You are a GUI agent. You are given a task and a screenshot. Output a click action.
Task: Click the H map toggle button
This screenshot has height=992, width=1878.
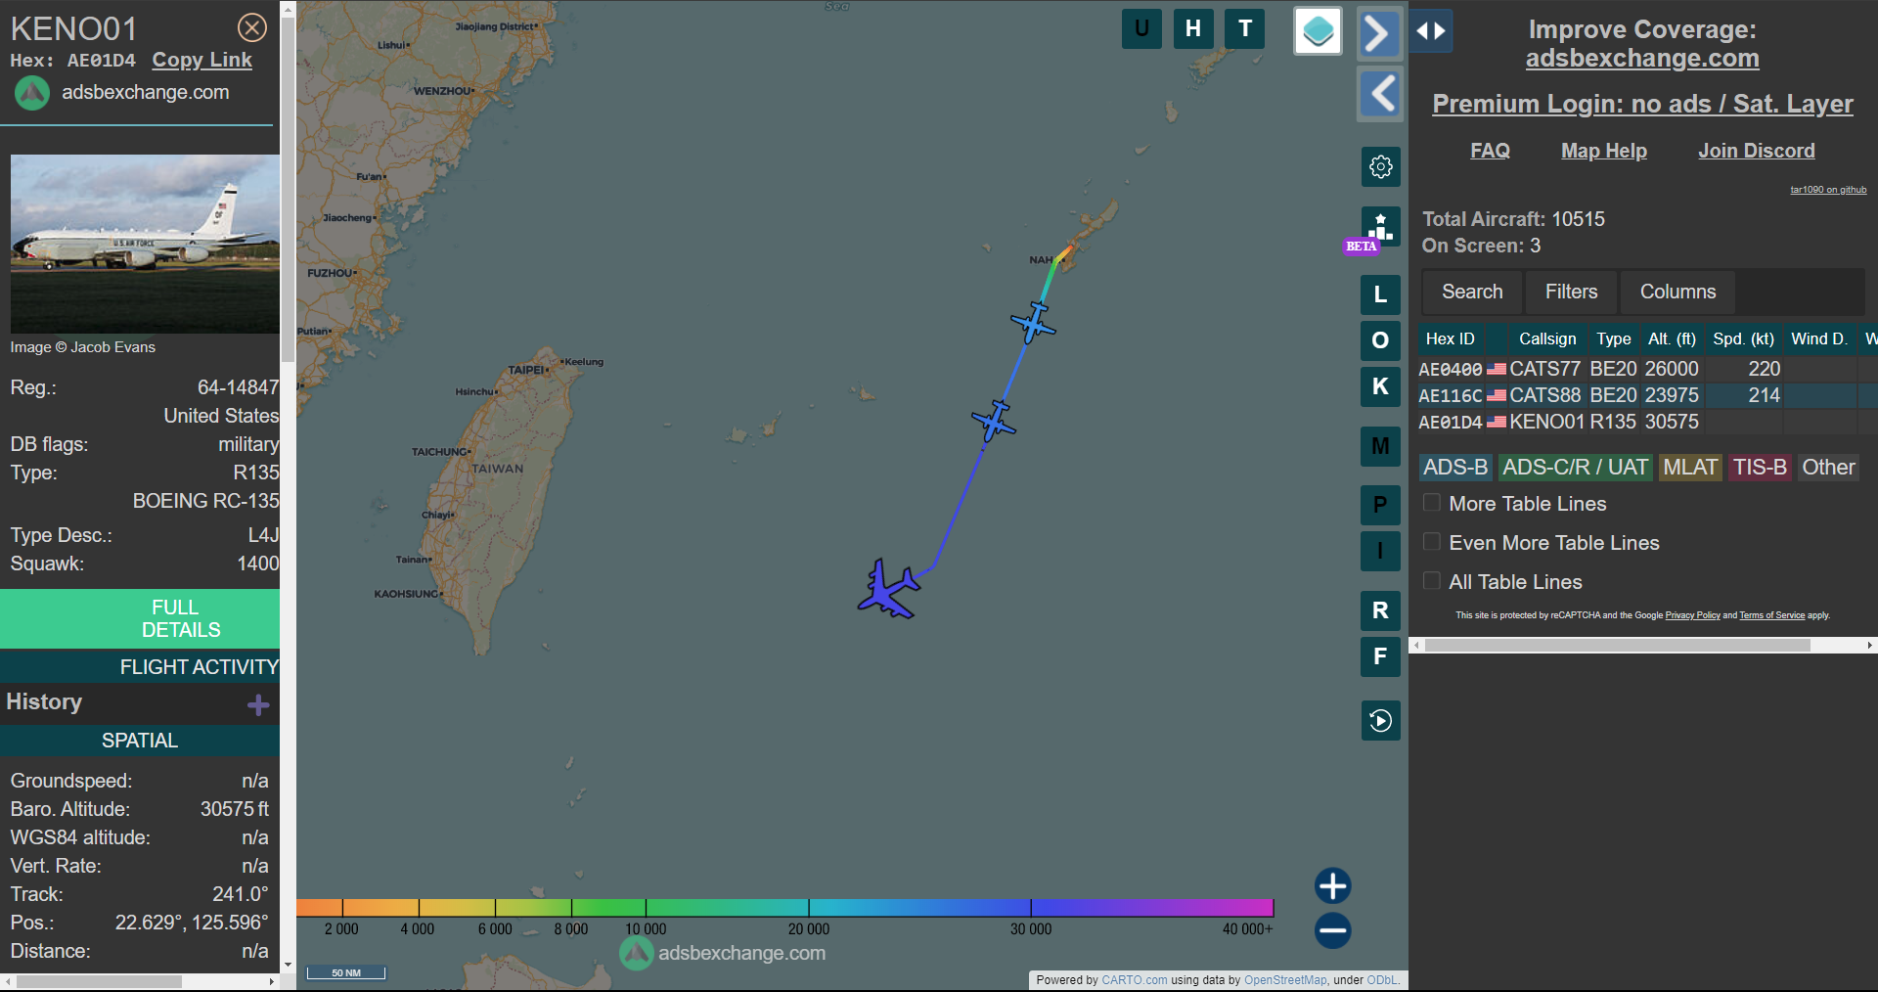1193,28
